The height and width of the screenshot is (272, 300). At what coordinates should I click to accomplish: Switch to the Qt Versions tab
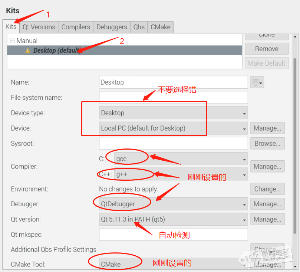39,27
